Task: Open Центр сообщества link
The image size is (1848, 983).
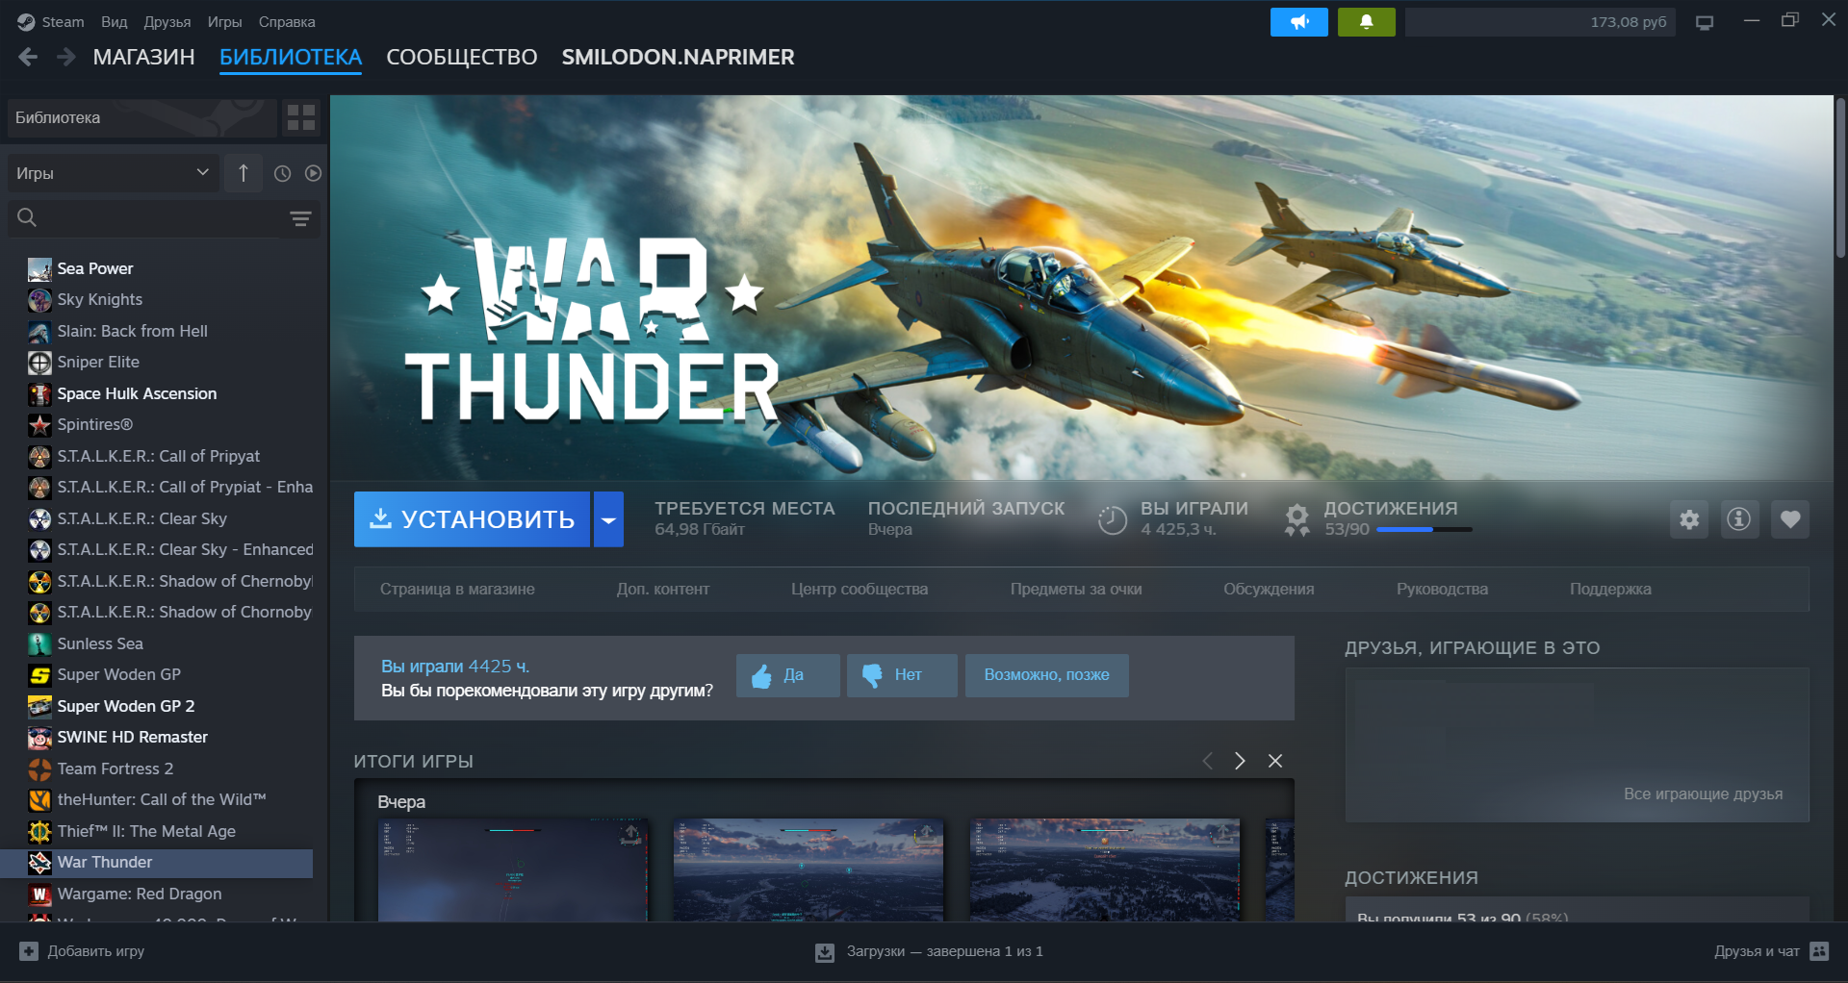Action: tap(860, 589)
